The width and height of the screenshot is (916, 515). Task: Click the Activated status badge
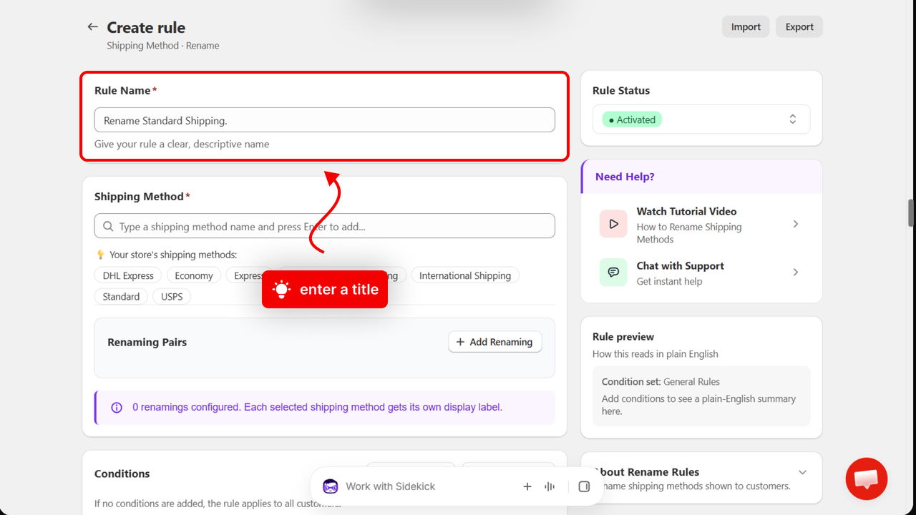pyautogui.click(x=632, y=119)
